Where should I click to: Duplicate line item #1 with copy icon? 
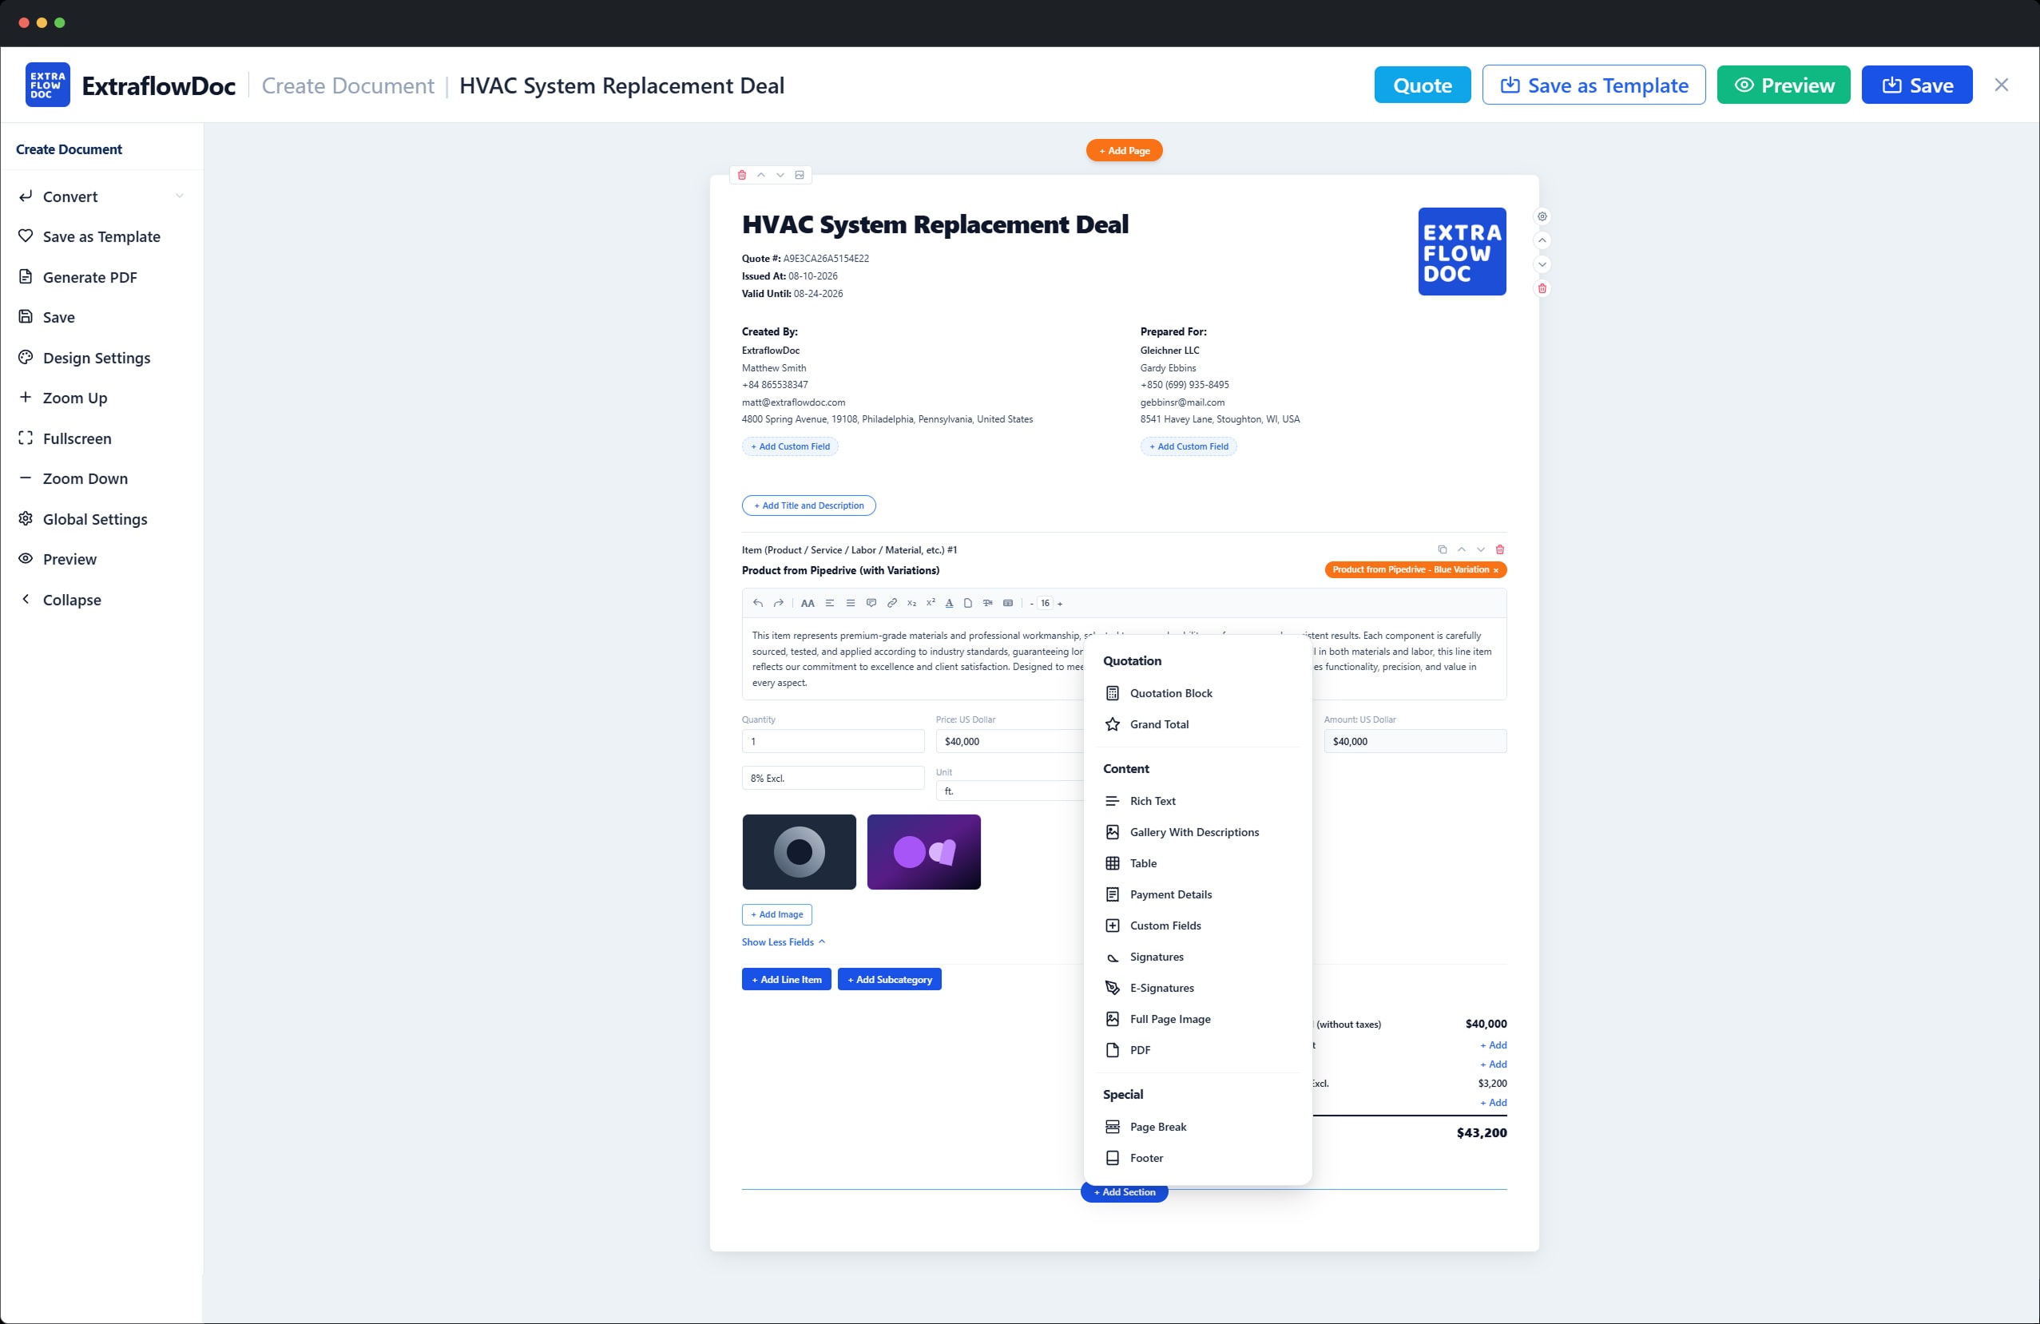click(x=1443, y=549)
